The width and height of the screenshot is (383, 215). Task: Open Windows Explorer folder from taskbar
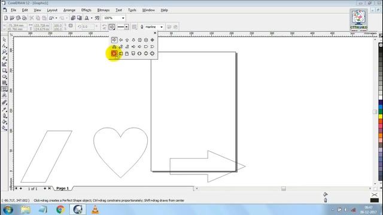pyautogui.click(x=25, y=210)
